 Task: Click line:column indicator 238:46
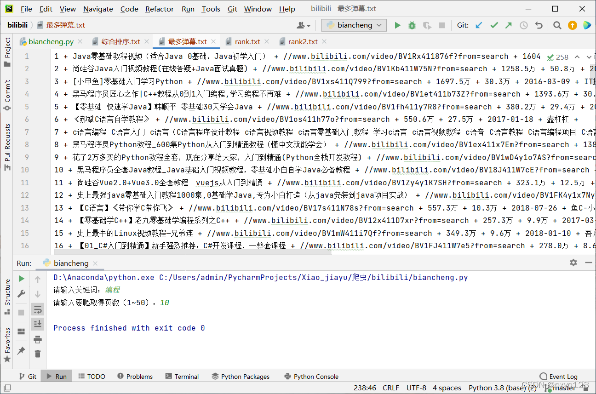365,388
